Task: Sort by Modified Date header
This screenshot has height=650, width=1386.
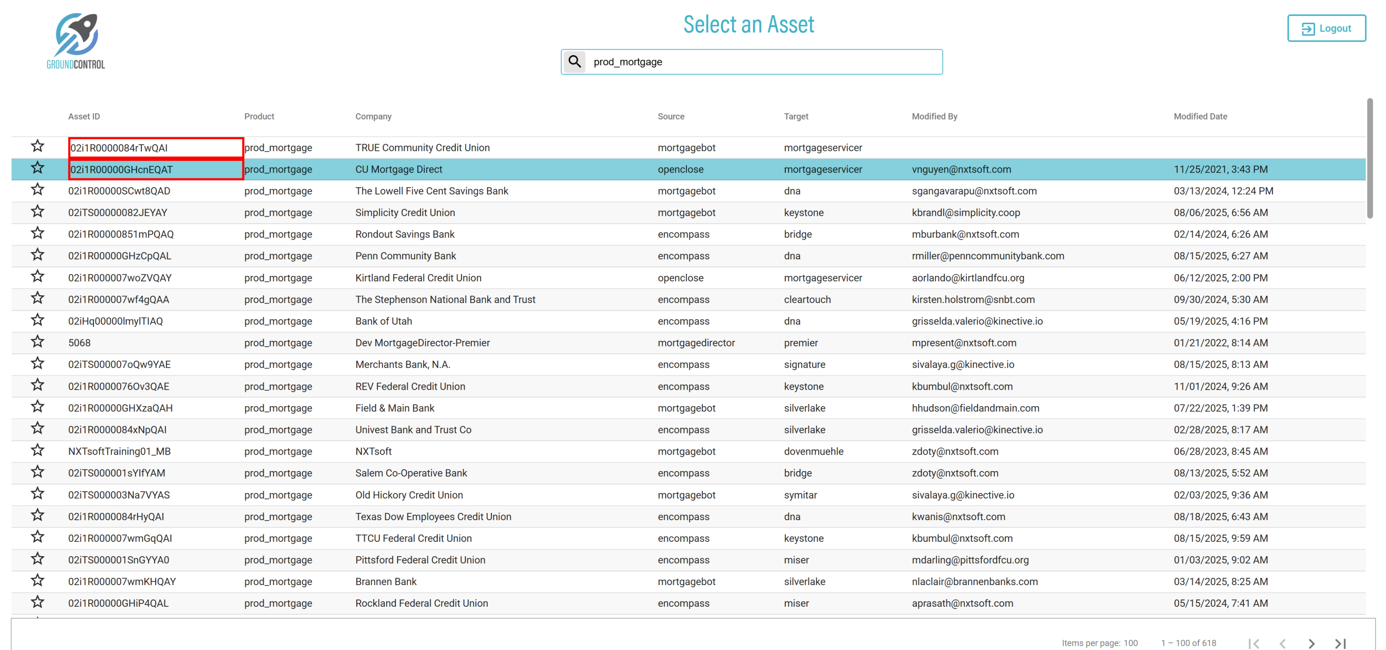Action: pos(1200,116)
